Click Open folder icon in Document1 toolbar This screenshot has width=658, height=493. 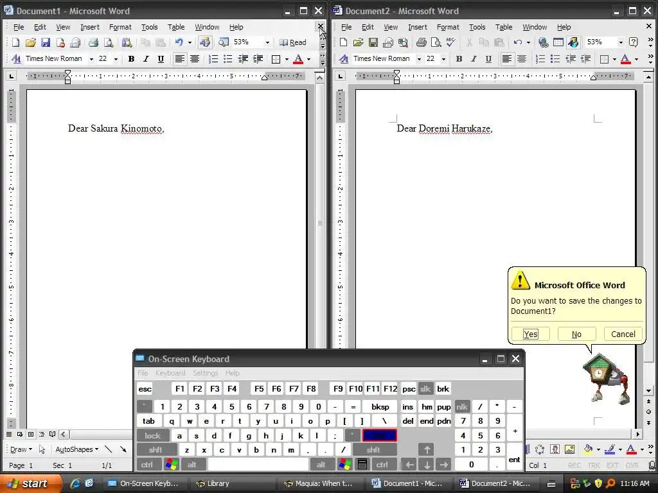tap(30, 42)
